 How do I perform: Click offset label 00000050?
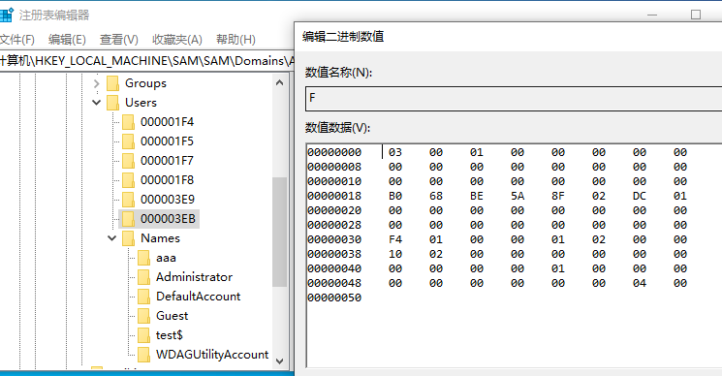(x=334, y=298)
